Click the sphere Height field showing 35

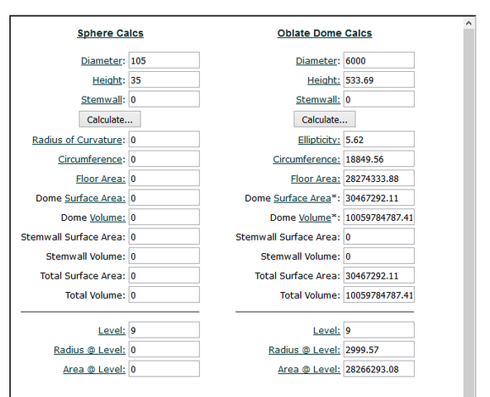point(164,79)
